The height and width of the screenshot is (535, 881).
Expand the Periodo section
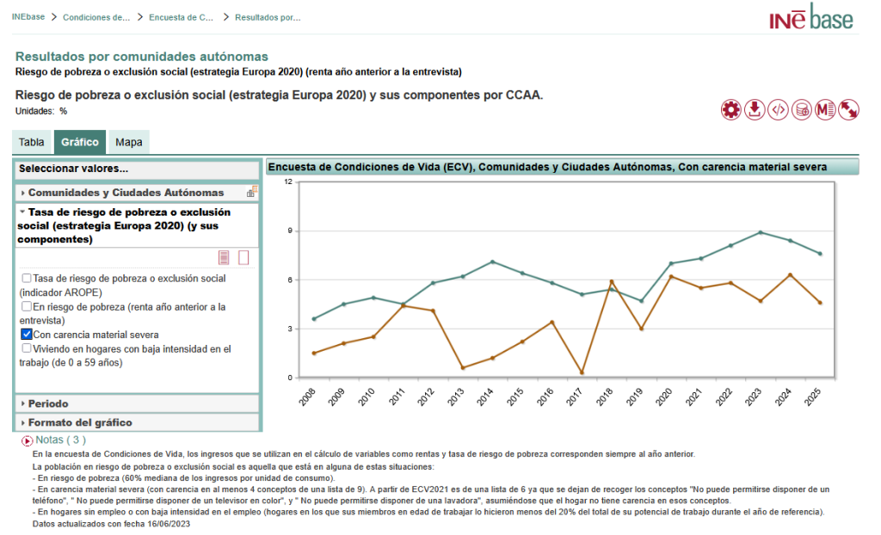(x=48, y=403)
